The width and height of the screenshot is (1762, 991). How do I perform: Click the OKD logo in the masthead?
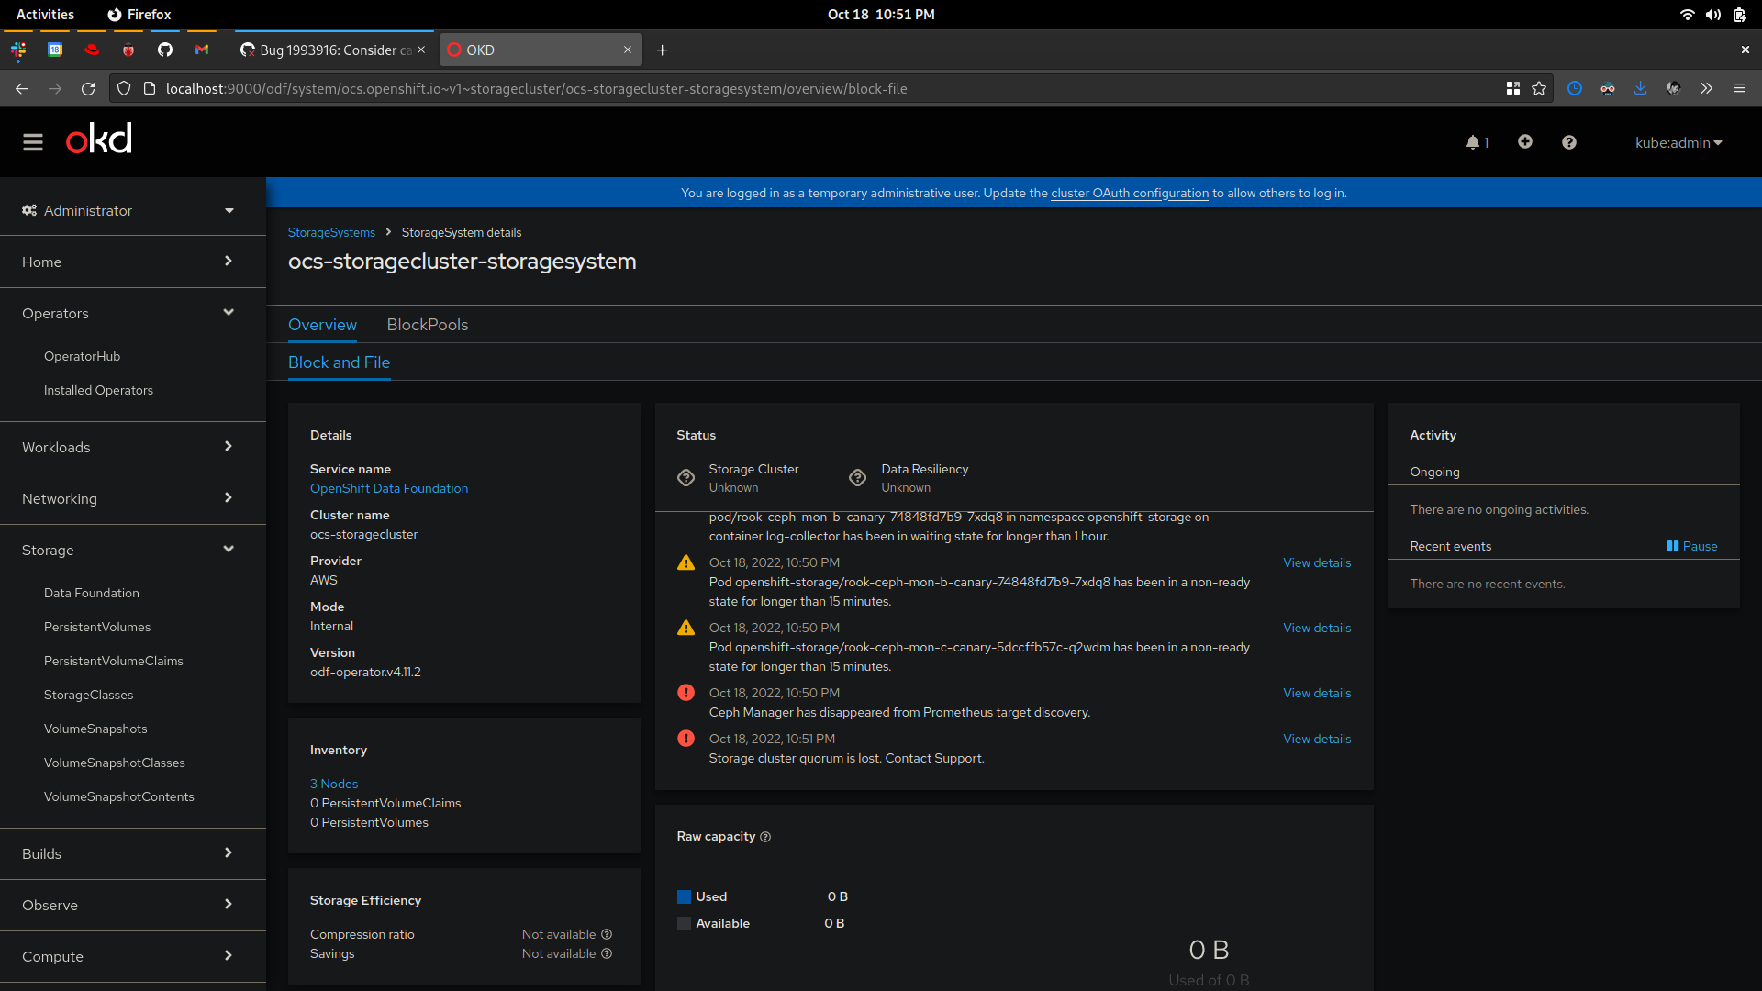[x=97, y=139]
